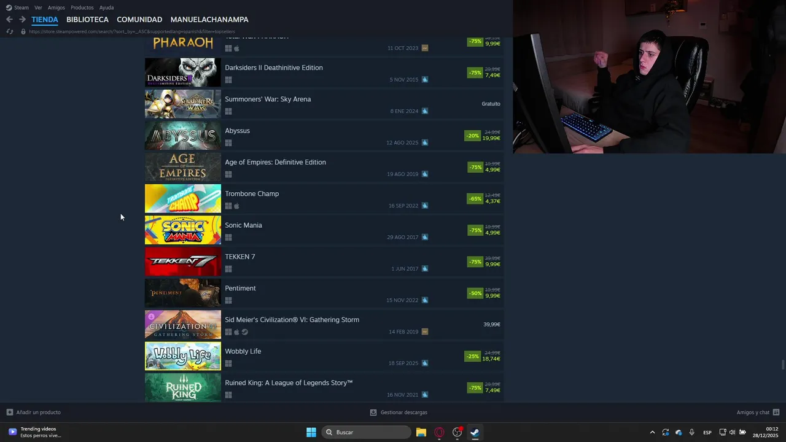Click Windows icon under Summoners' War
The image size is (786, 442).
coord(228,111)
